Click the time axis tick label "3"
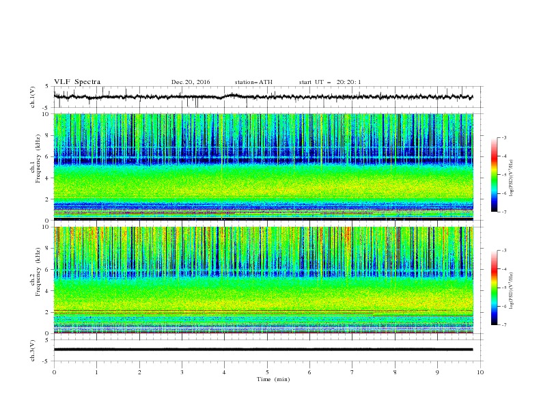The width and height of the screenshot is (541, 418). click(x=182, y=372)
